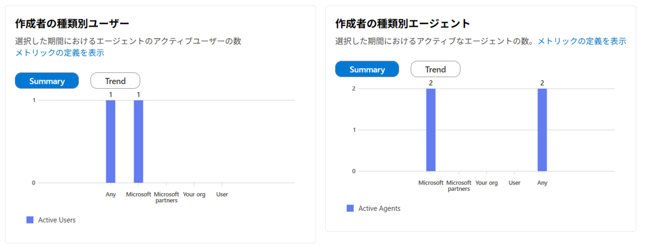Viewport: 653px width, 247px height.
Task: Open メトリックの定義を表示 link in agents card
Action: [x=582, y=41]
